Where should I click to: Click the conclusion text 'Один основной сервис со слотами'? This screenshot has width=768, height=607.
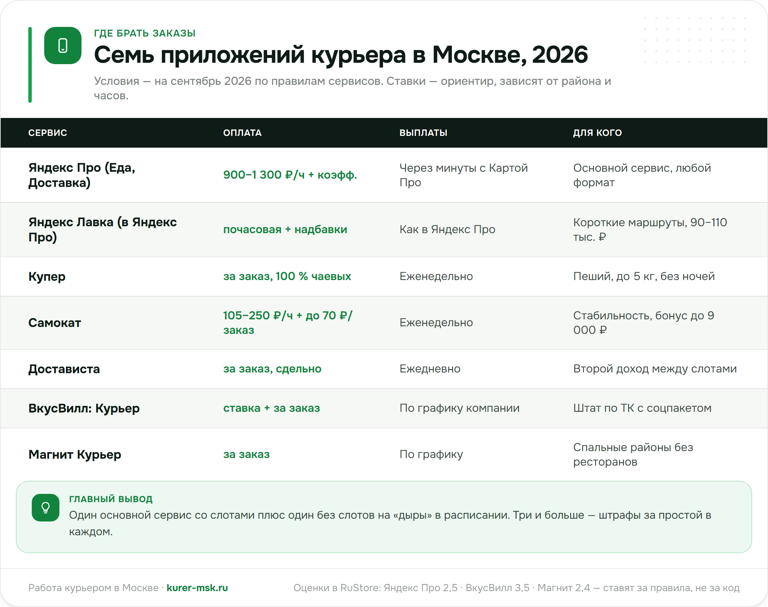[390, 523]
